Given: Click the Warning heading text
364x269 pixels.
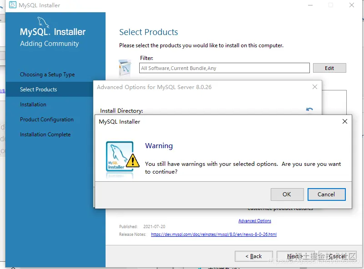Looking at the screenshot, I should (159, 145).
